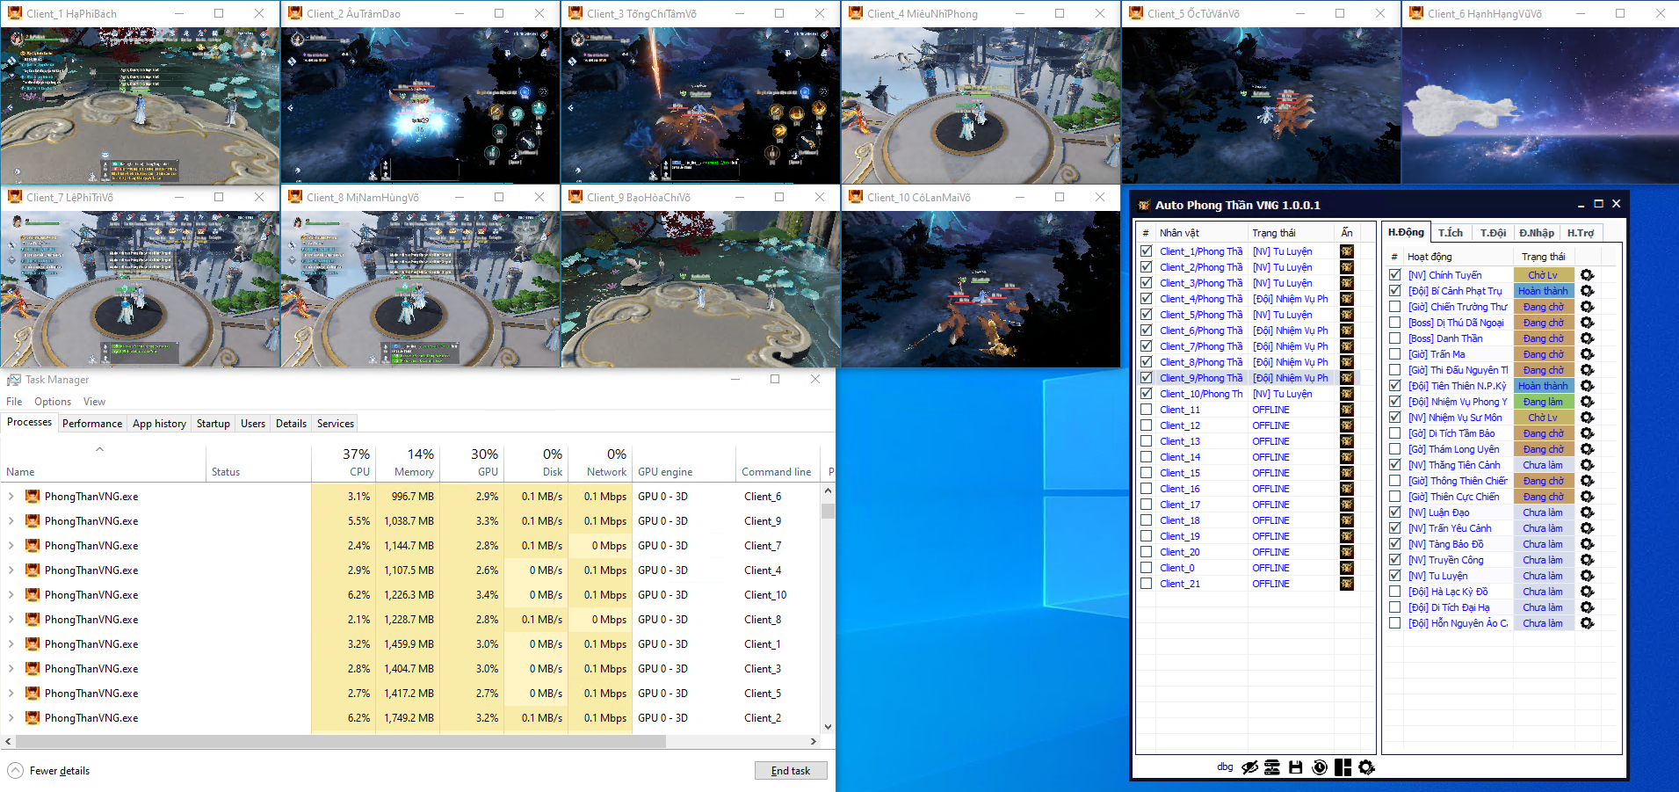This screenshot has width=1679, height=792.
Task: Sort processes by GPU column
Action: pos(472,463)
